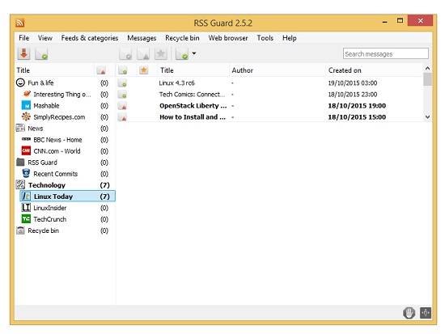Toggle read status of How to Install message

pos(123,117)
